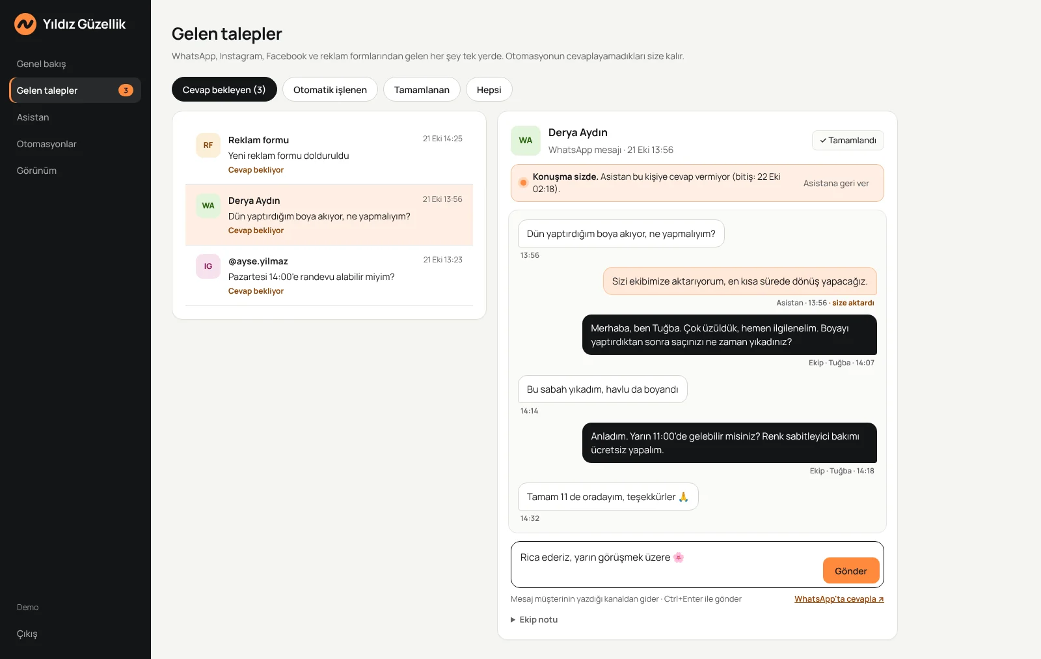
Task: Click the Gelen talepler page heading
Action: pos(227,34)
